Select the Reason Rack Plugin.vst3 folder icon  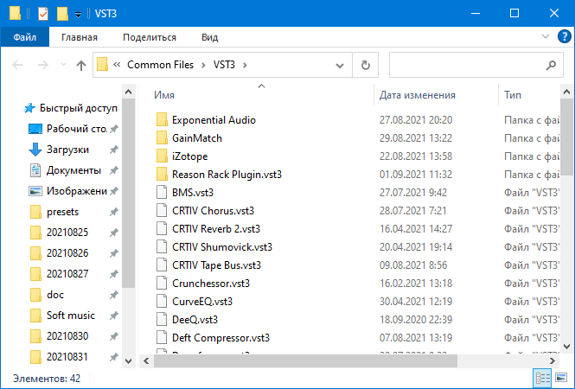click(162, 174)
